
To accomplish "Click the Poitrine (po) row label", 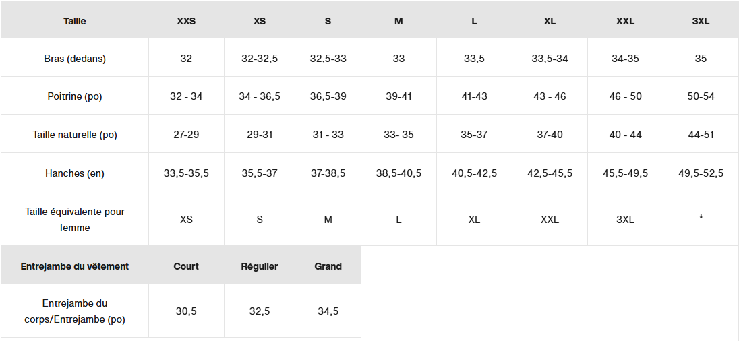I will pyautogui.click(x=75, y=96).
